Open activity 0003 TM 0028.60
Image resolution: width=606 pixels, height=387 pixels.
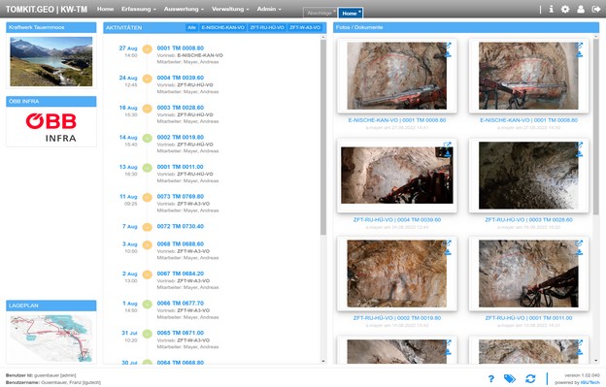(180, 108)
